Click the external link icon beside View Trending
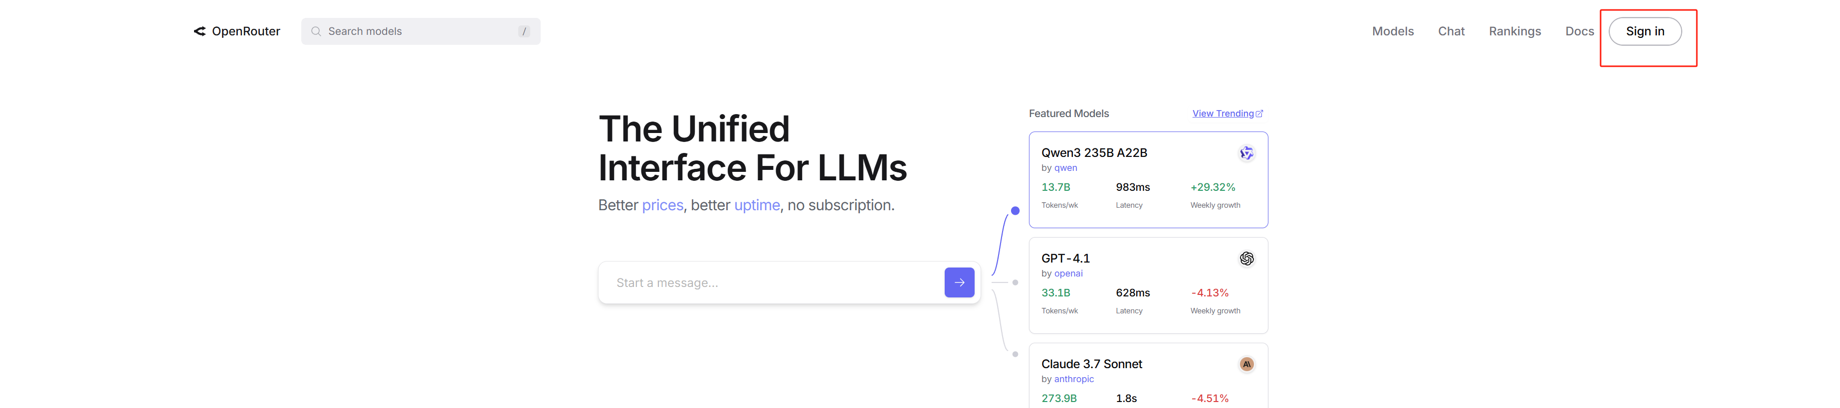 (x=1259, y=114)
